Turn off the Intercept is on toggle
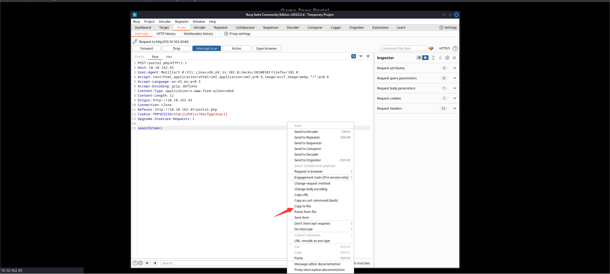610x274 pixels. tap(207, 49)
